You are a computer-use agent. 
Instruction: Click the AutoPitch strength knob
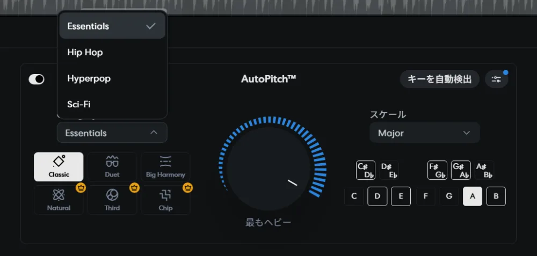[269, 169]
